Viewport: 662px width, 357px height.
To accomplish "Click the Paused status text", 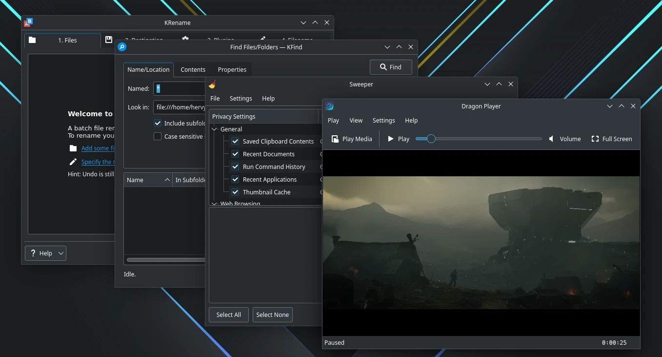I will (x=334, y=342).
